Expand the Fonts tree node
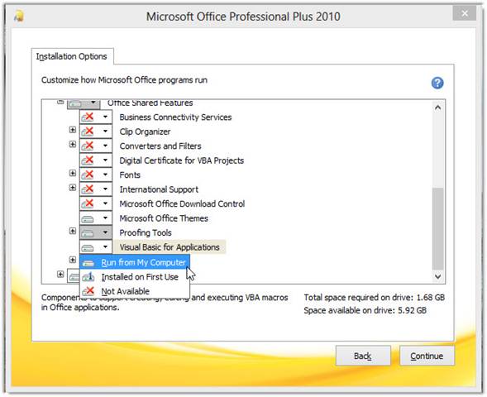 (73, 173)
